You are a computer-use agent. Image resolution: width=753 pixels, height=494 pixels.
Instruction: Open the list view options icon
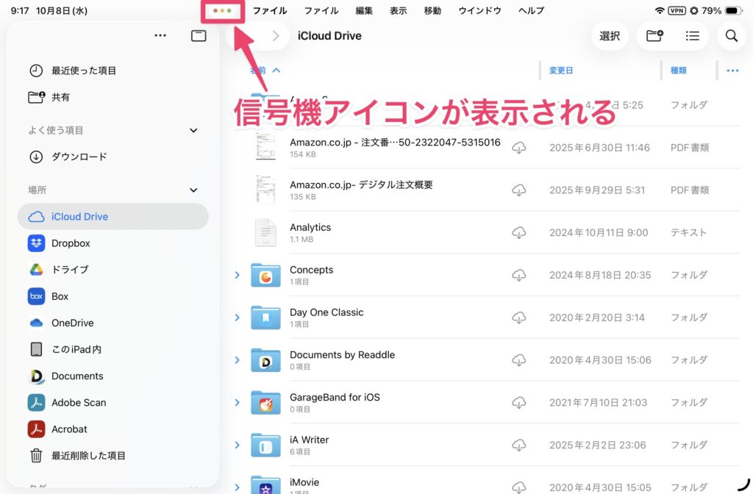coord(692,36)
